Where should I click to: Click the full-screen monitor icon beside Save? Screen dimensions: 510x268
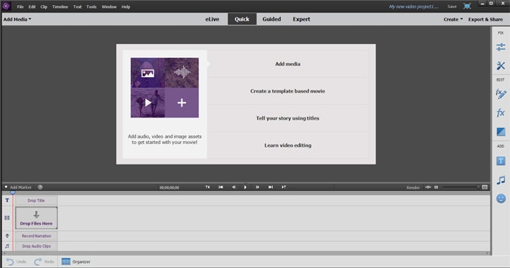point(467,6)
